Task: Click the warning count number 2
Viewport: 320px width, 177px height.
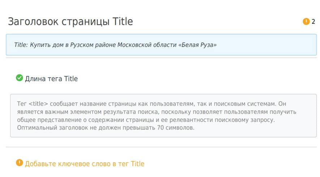Action: [x=313, y=21]
